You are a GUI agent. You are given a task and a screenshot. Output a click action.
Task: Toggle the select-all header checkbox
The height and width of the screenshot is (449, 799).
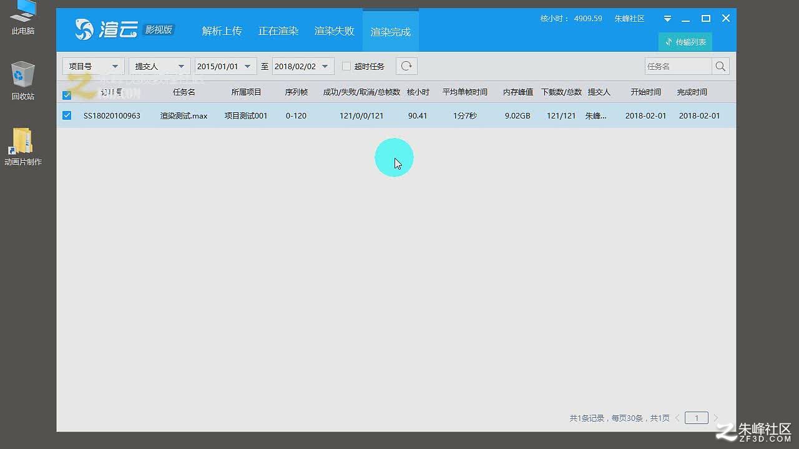pos(67,95)
